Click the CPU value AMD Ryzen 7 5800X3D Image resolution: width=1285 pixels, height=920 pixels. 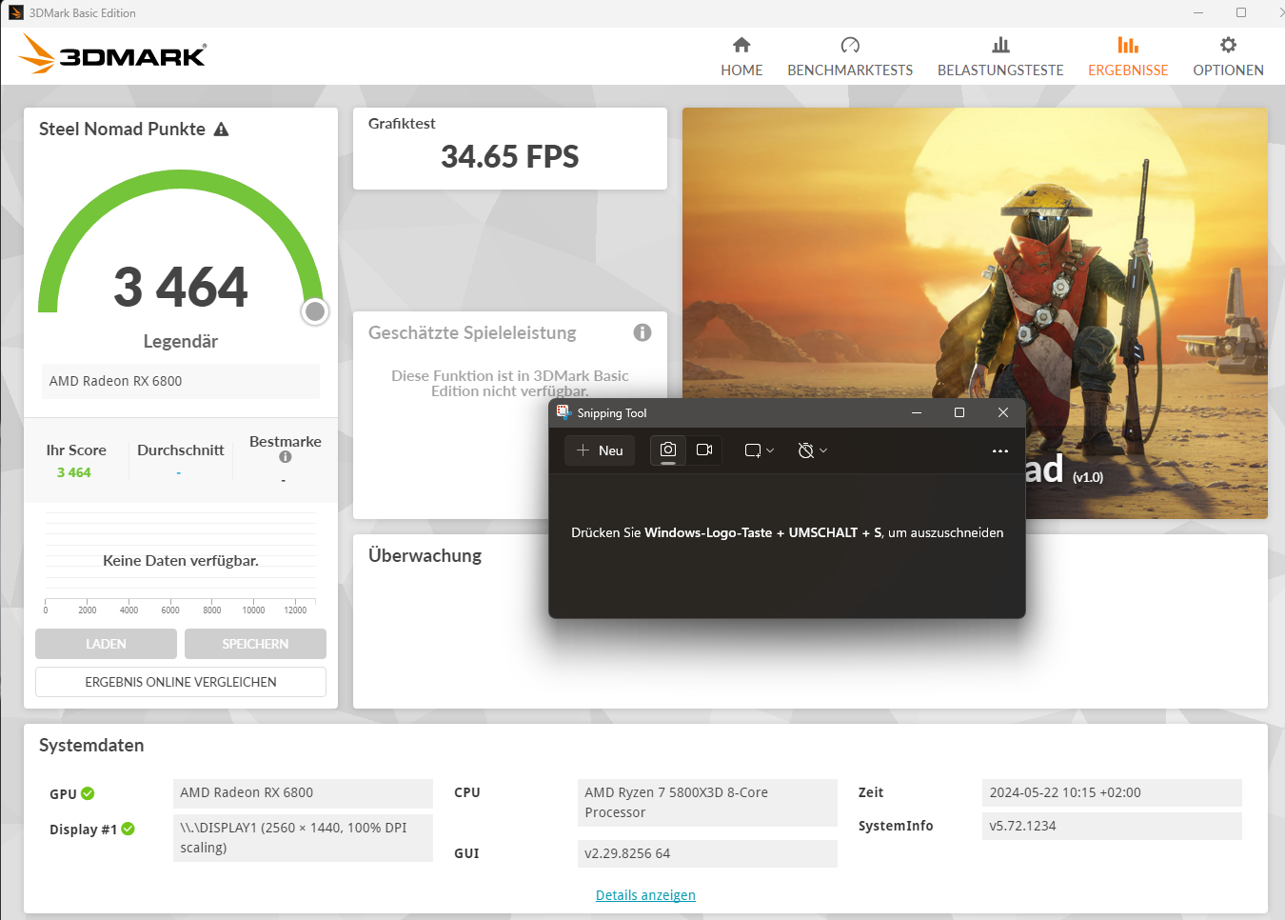click(707, 802)
